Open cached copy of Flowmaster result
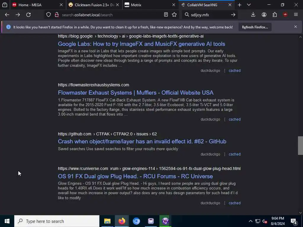The image size is (303, 227). pyautogui.click(x=235, y=119)
